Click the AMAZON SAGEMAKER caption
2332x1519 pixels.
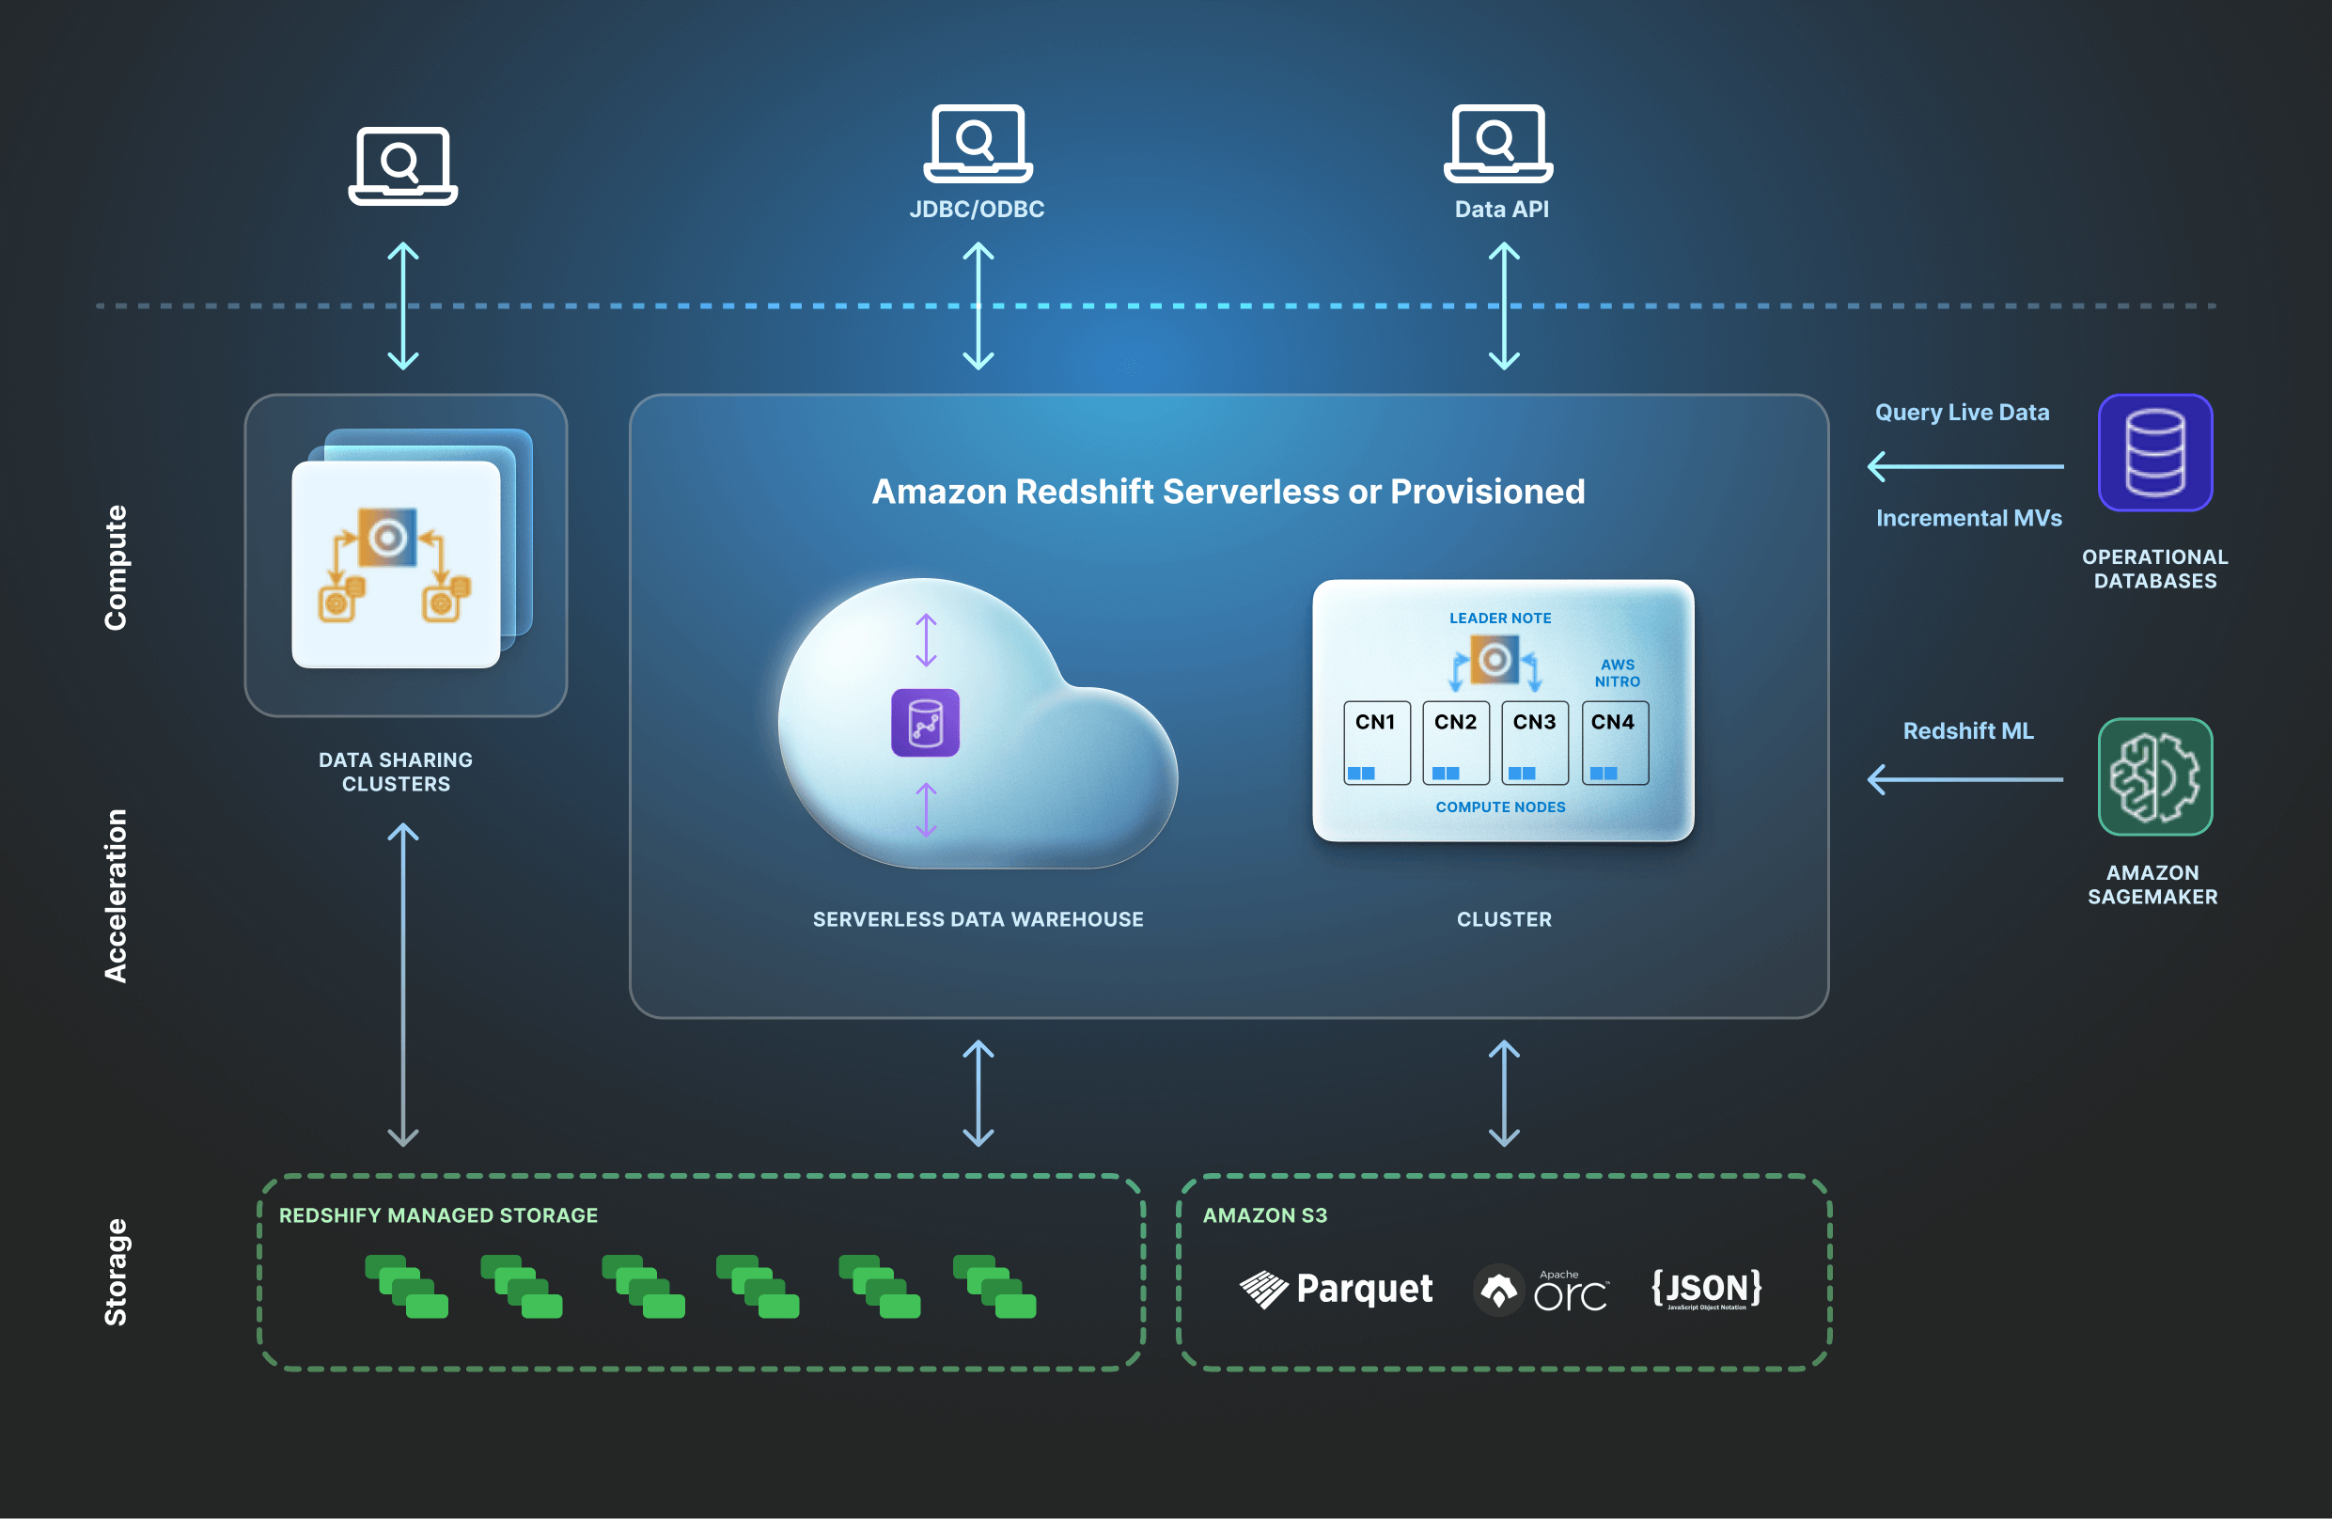[x=2152, y=885]
